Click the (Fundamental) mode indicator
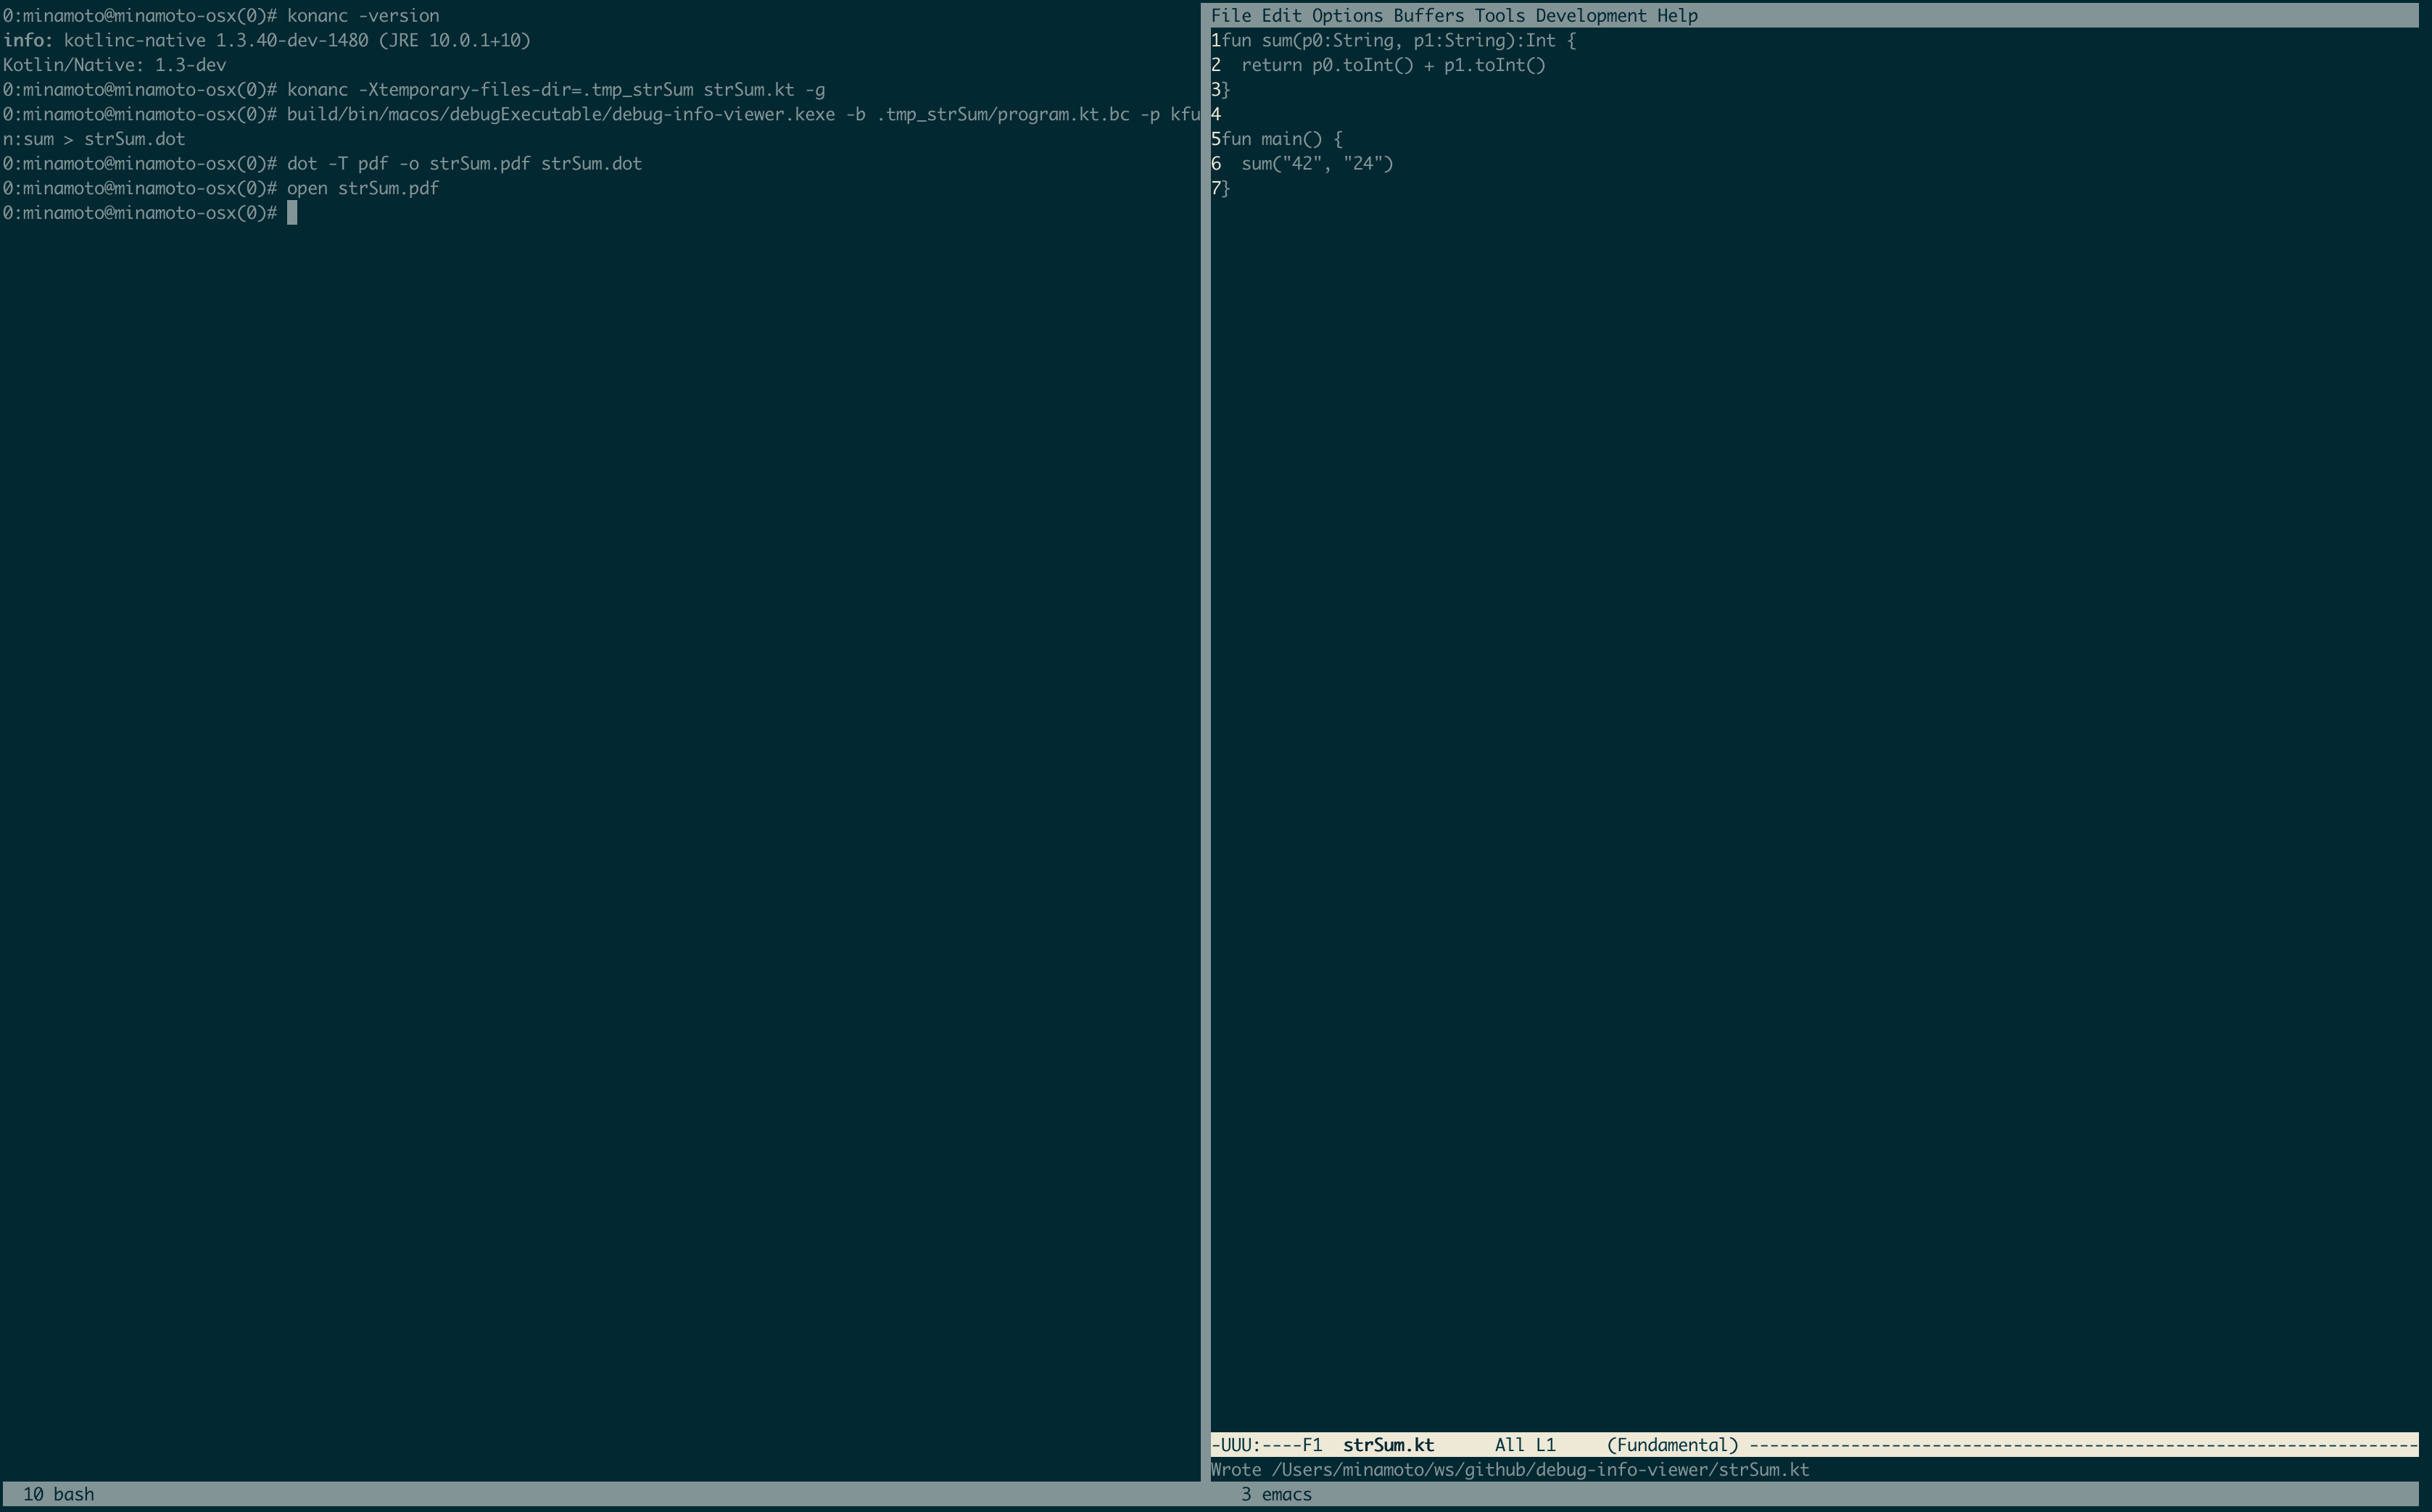2432x1512 pixels. click(1671, 1445)
